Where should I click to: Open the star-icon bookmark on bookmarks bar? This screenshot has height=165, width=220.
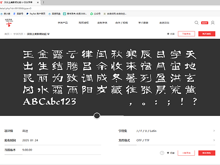click(x=115, y=14)
